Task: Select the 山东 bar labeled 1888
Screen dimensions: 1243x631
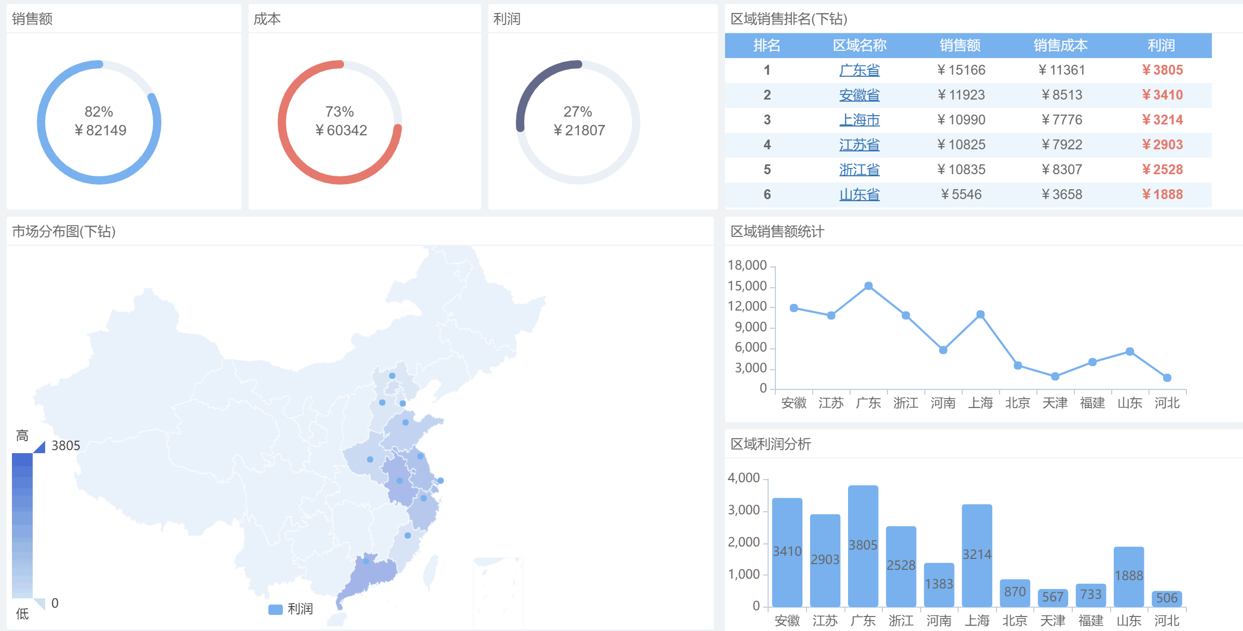Action: 1128,576
